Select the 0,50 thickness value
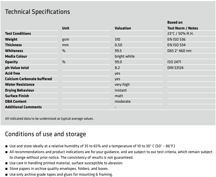Image resolution: width=216 pixels, height=177 pixels. (x=118, y=45)
